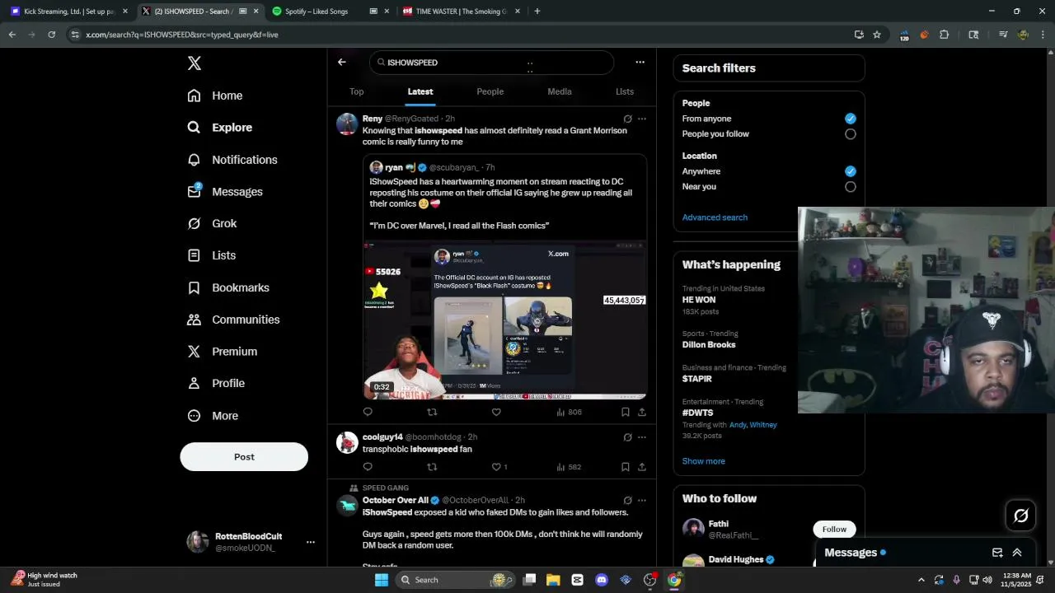Open Advanced search link

(x=715, y=217)
